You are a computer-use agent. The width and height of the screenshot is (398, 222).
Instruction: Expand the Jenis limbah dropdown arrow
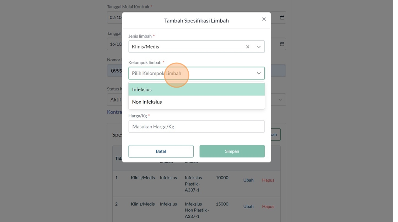click(x=259, y=47)
